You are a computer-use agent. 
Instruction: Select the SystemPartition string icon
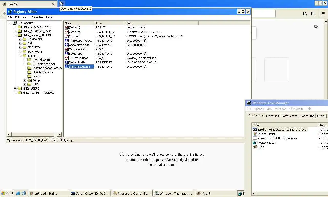pyautogui.click(x=67, y=58)
